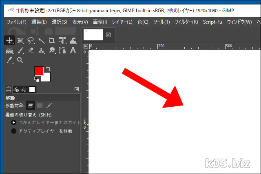
Task: Open the ファイル(F) menu
Action: (16, 22)
